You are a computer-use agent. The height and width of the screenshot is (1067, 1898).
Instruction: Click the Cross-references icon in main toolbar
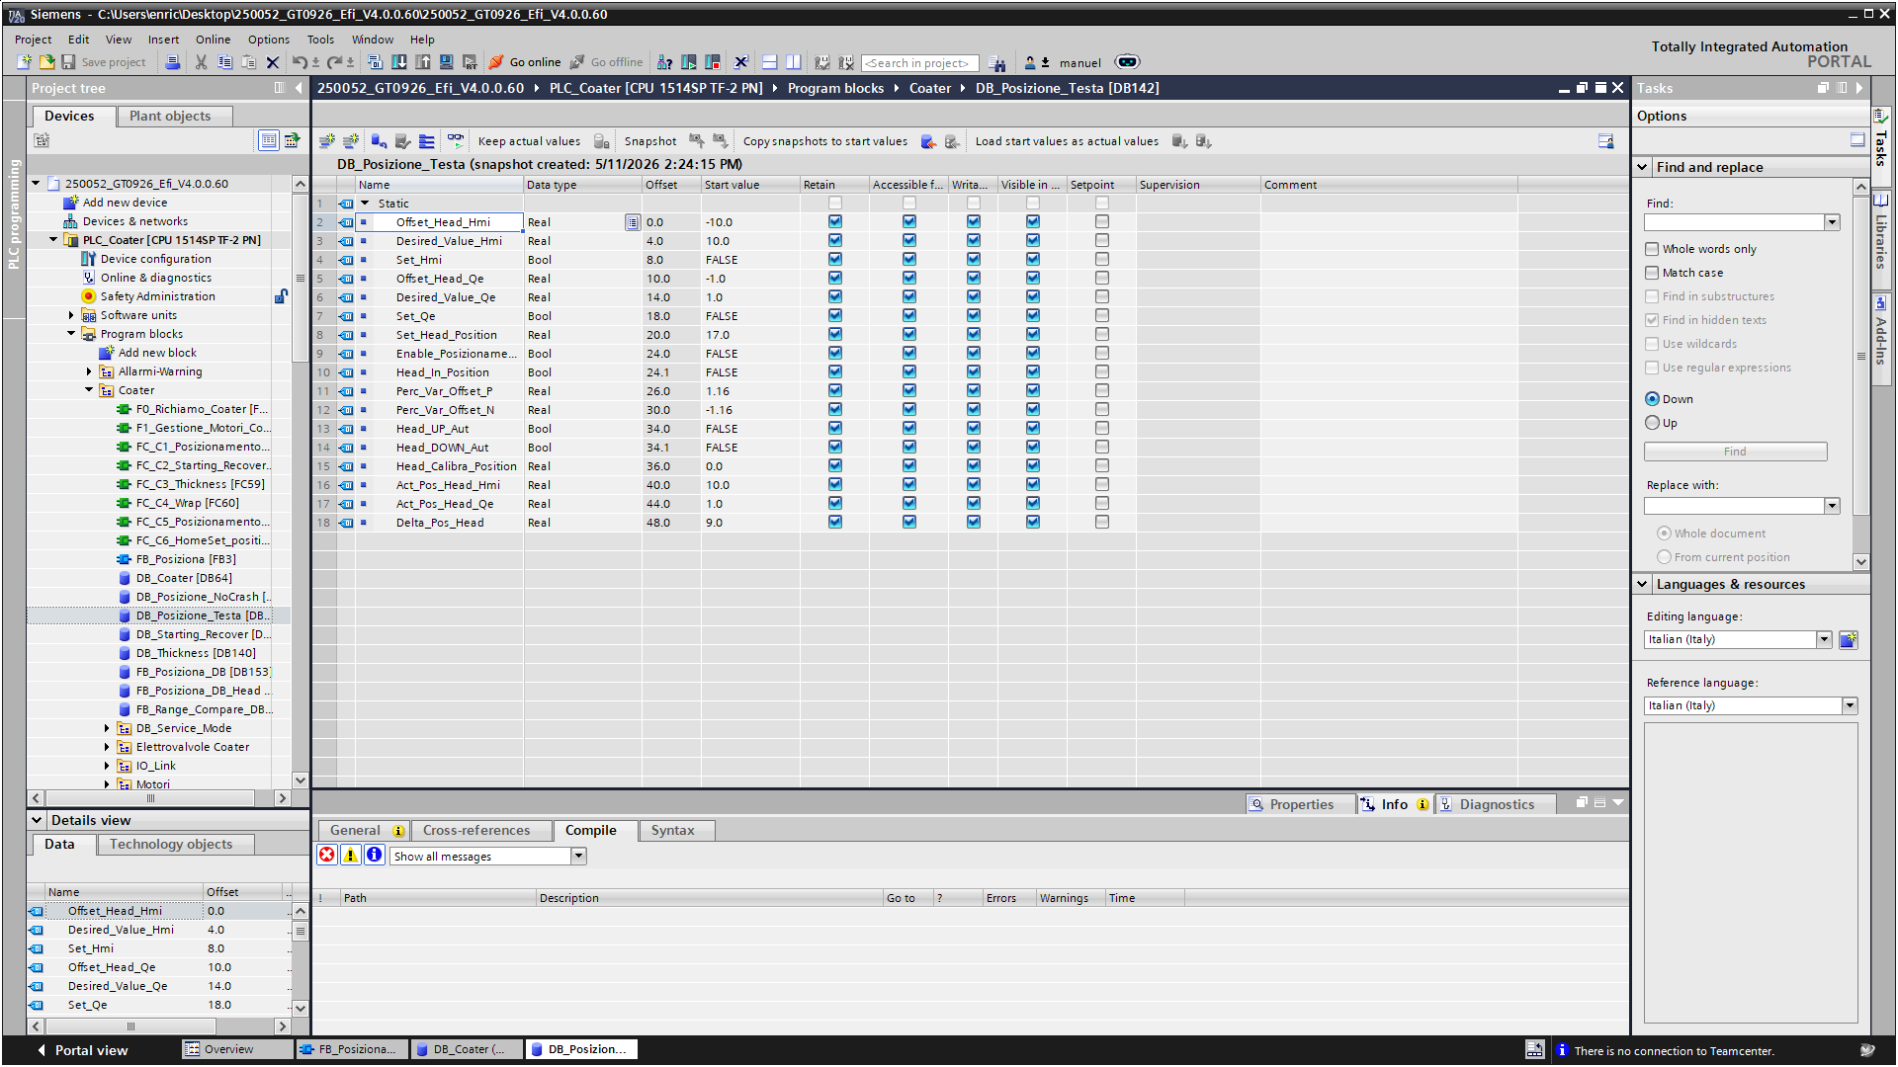point(741,62)
